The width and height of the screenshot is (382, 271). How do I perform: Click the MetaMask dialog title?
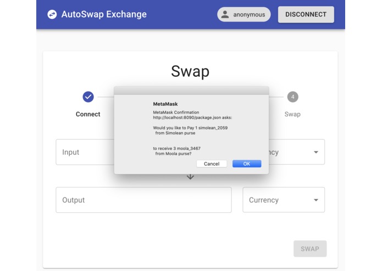165,104
